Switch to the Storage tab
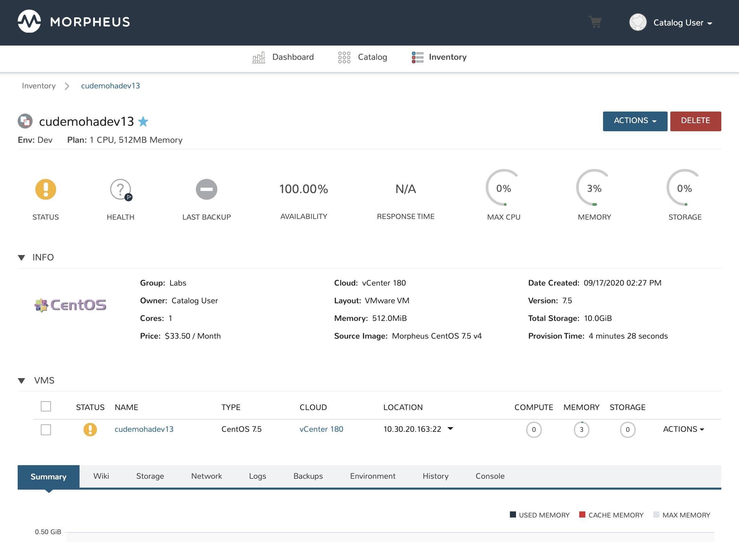Screen dimensions: 739x542 point(150,476)
